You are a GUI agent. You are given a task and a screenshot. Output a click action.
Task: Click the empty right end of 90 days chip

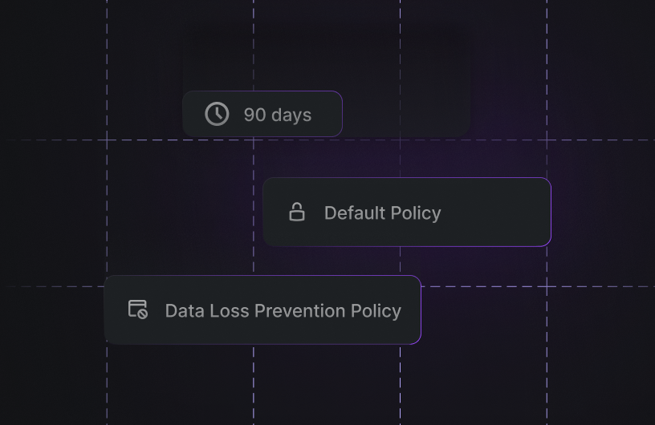coord(327,114)
